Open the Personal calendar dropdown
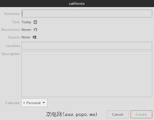This screenshot has width=154, height=120. 34,103
